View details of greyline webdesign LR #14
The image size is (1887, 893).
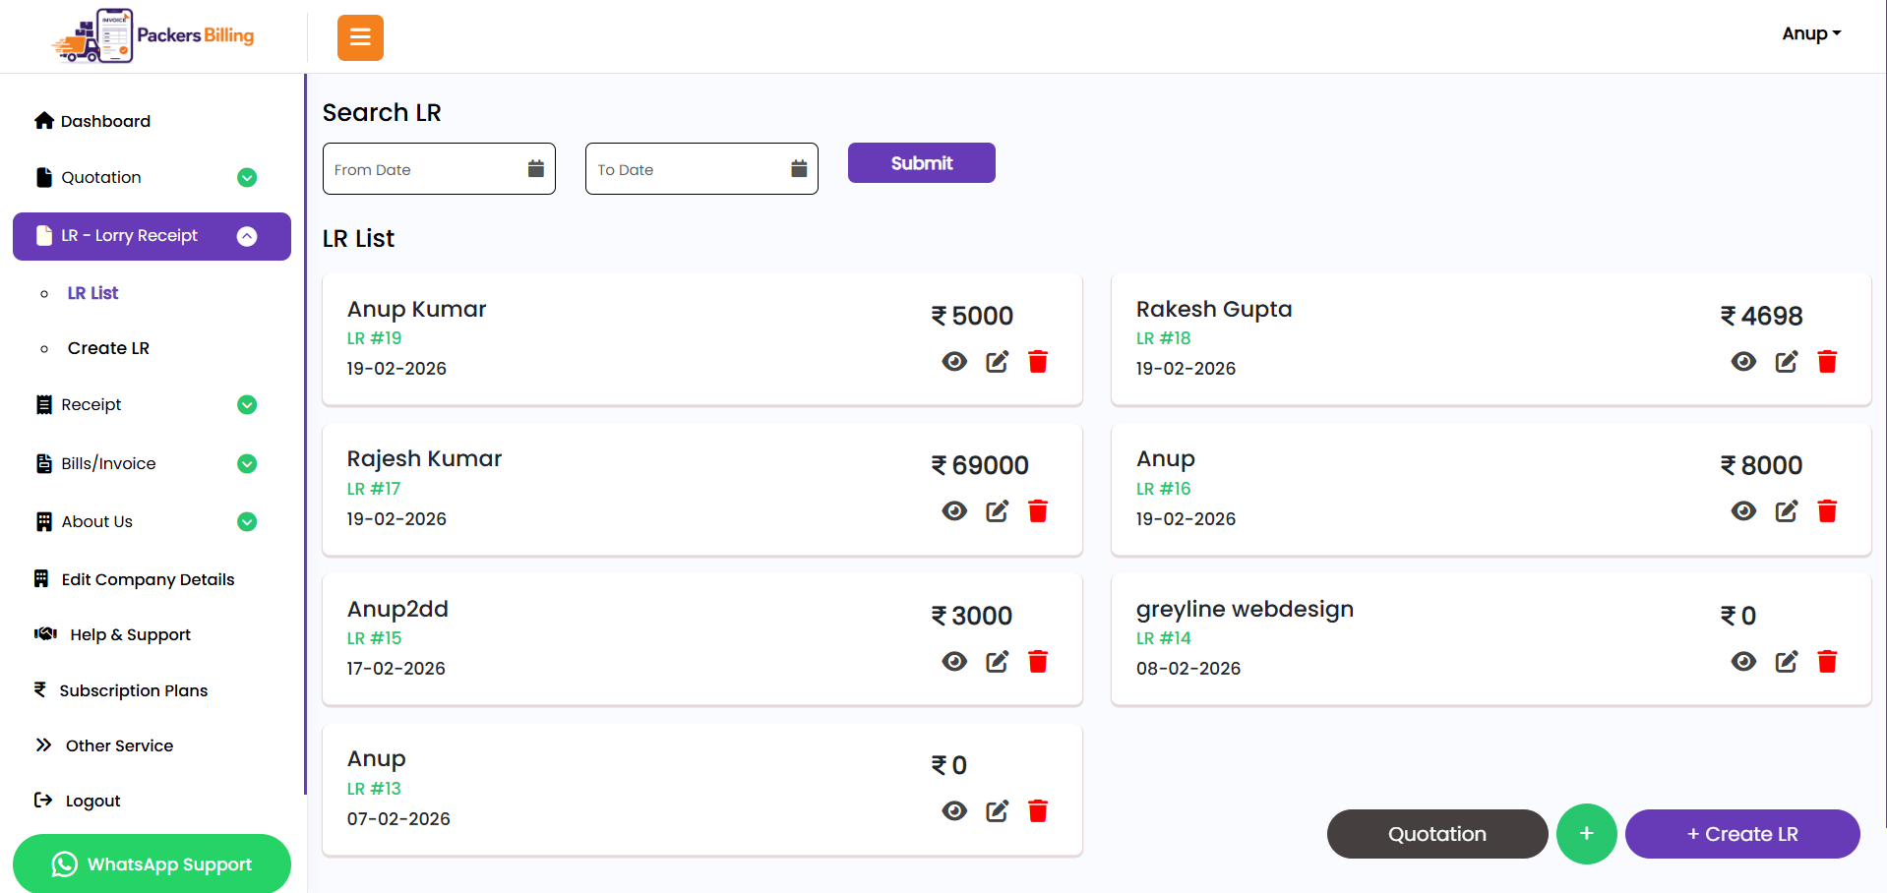1743,662
